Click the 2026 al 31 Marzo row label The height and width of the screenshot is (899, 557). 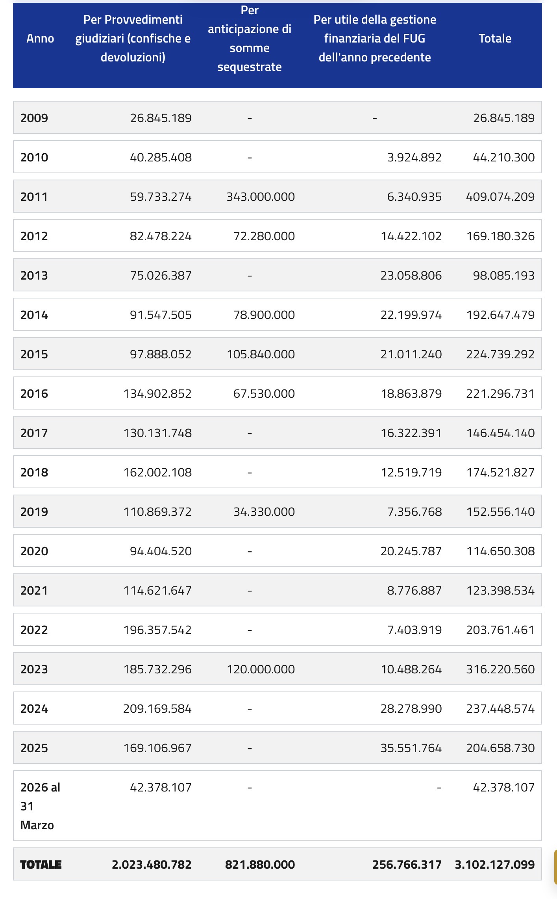point(39,806)
